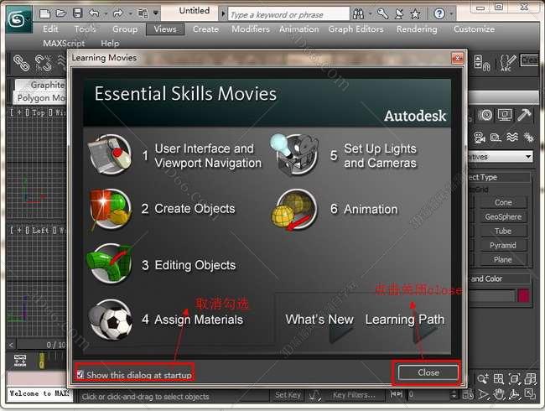Screen dimensions: 545x411
Task: Open the Rendering menu
Action: pos(417,29)
